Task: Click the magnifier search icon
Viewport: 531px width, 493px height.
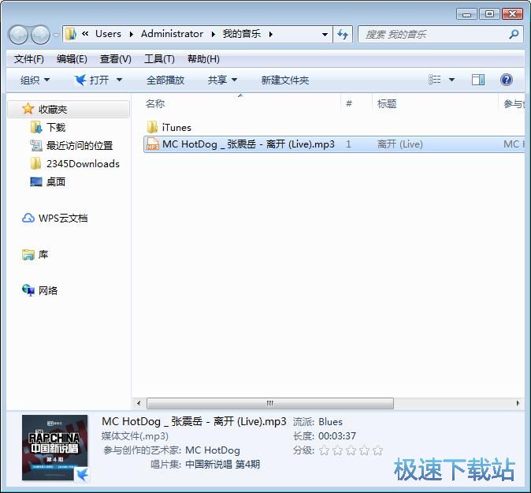Action: click(514, 34)
